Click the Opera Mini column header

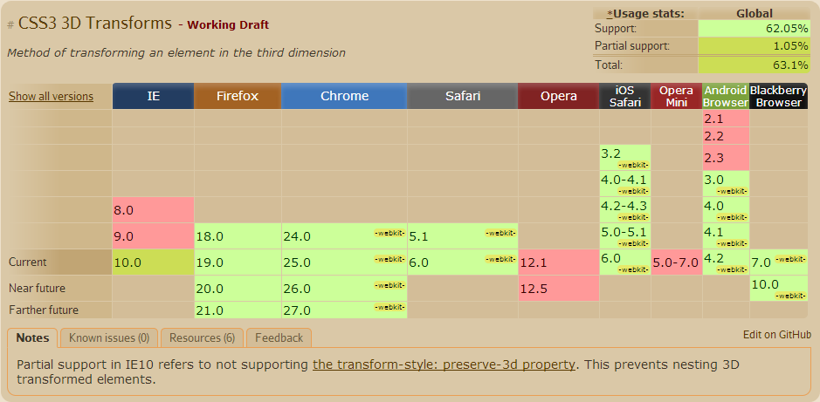[677, 96]
